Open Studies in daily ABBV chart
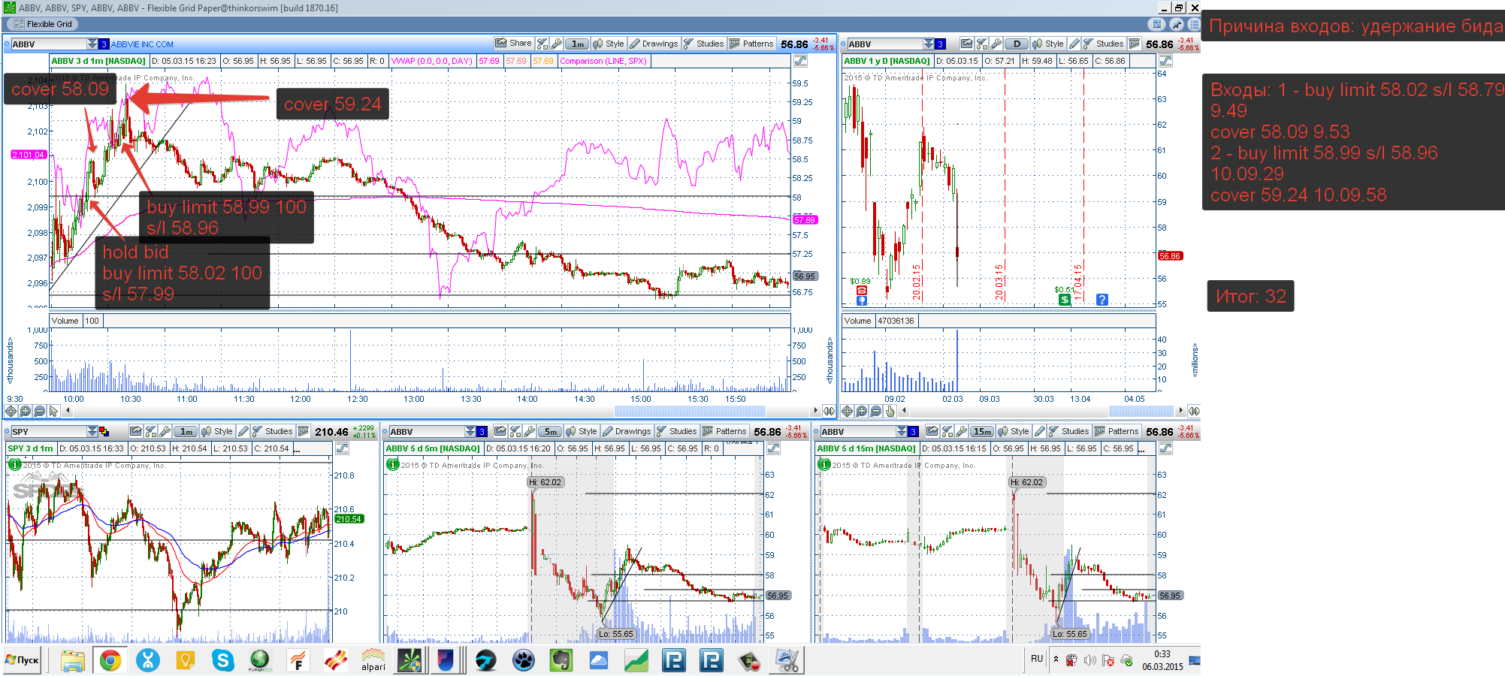 [x=1103, y=44]
